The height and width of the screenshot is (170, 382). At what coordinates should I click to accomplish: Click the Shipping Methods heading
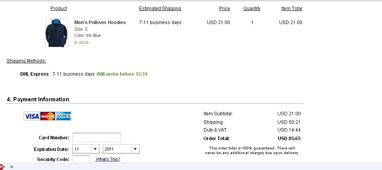coord(26,61)
